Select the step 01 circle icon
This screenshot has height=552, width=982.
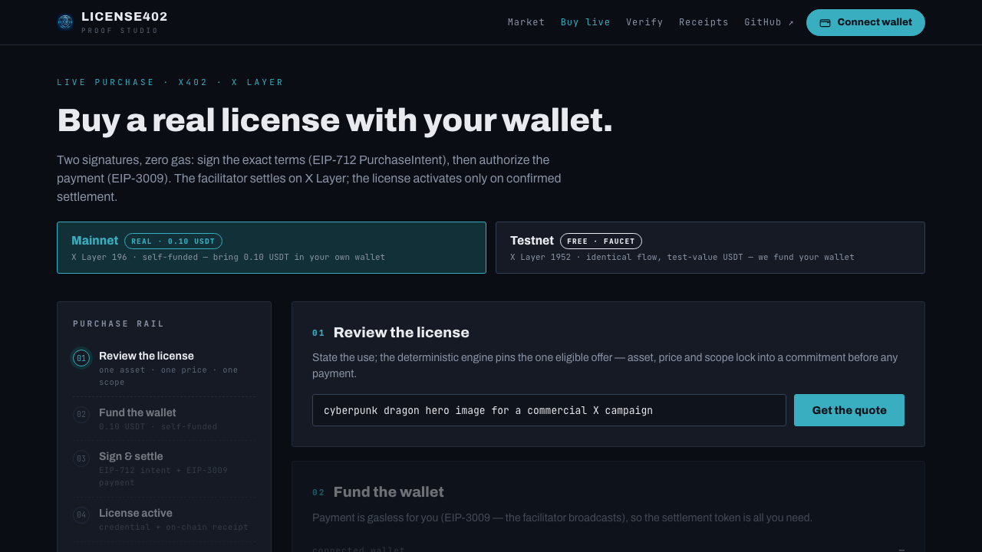(81, 358)
